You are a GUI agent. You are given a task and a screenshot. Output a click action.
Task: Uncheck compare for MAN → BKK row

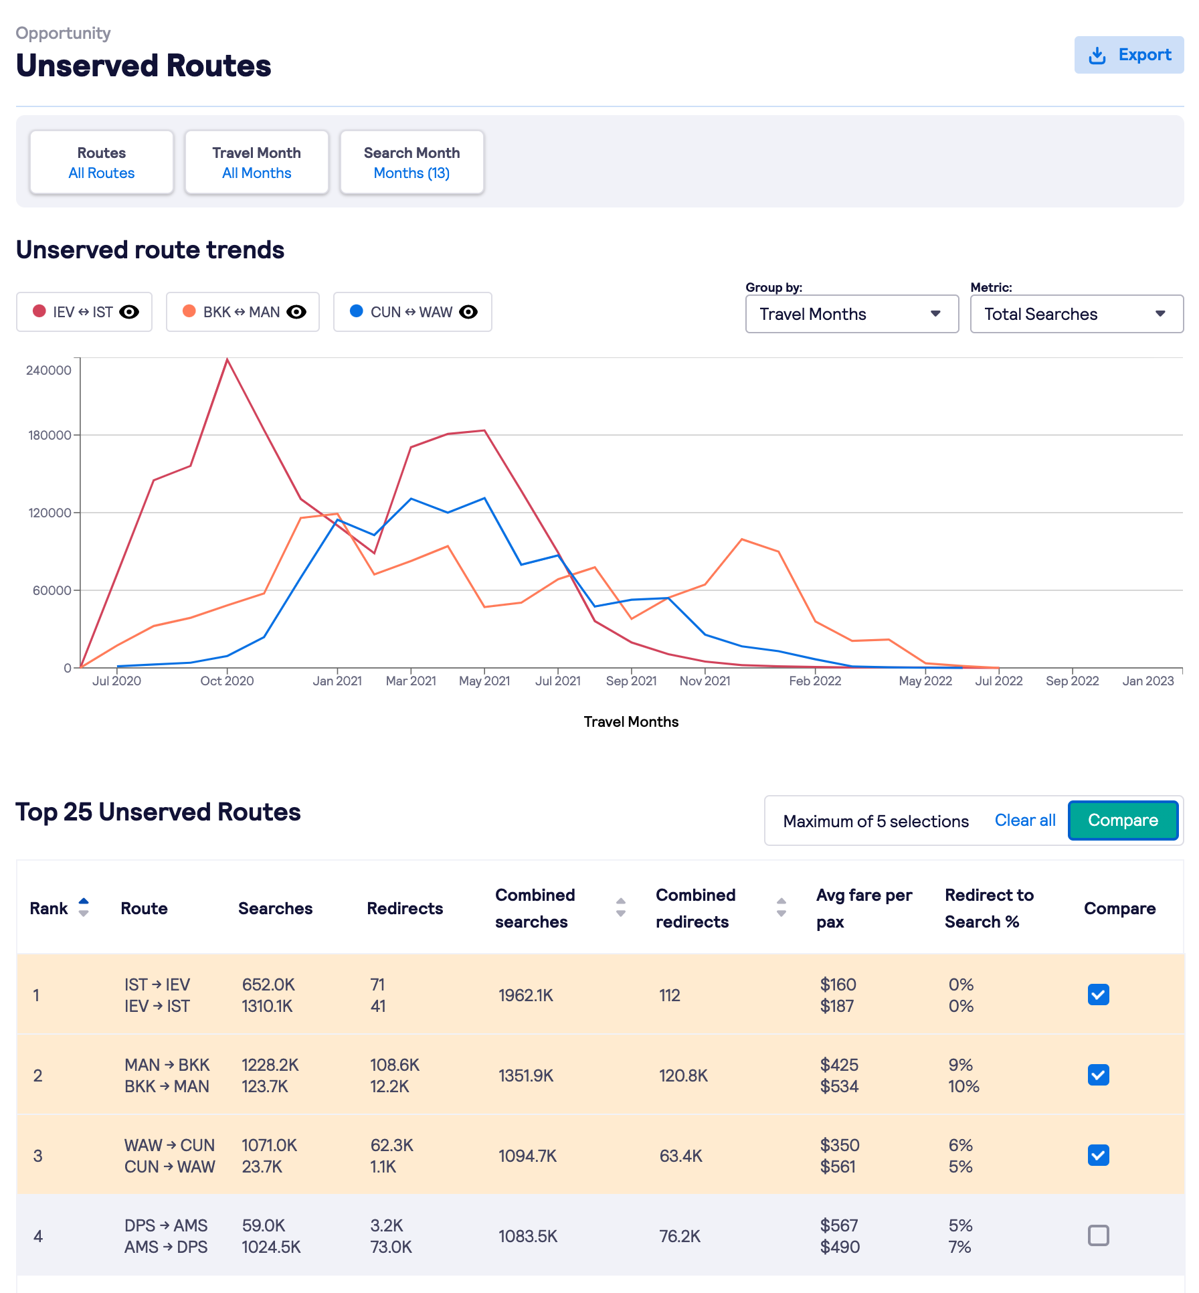(1099, 1075)
